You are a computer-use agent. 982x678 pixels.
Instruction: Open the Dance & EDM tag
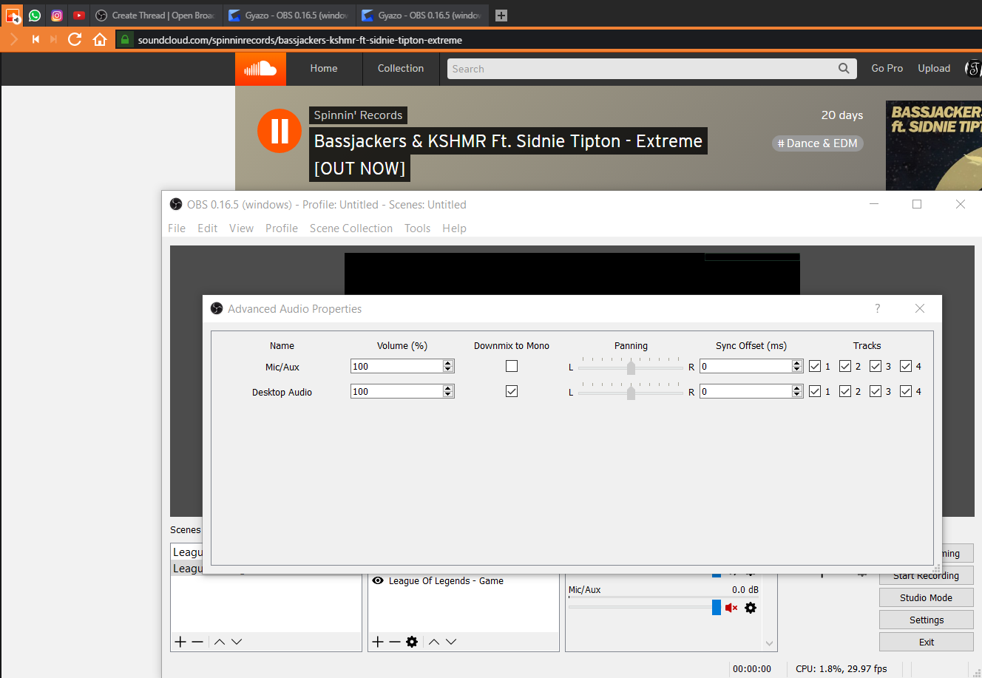click(818, 143)
